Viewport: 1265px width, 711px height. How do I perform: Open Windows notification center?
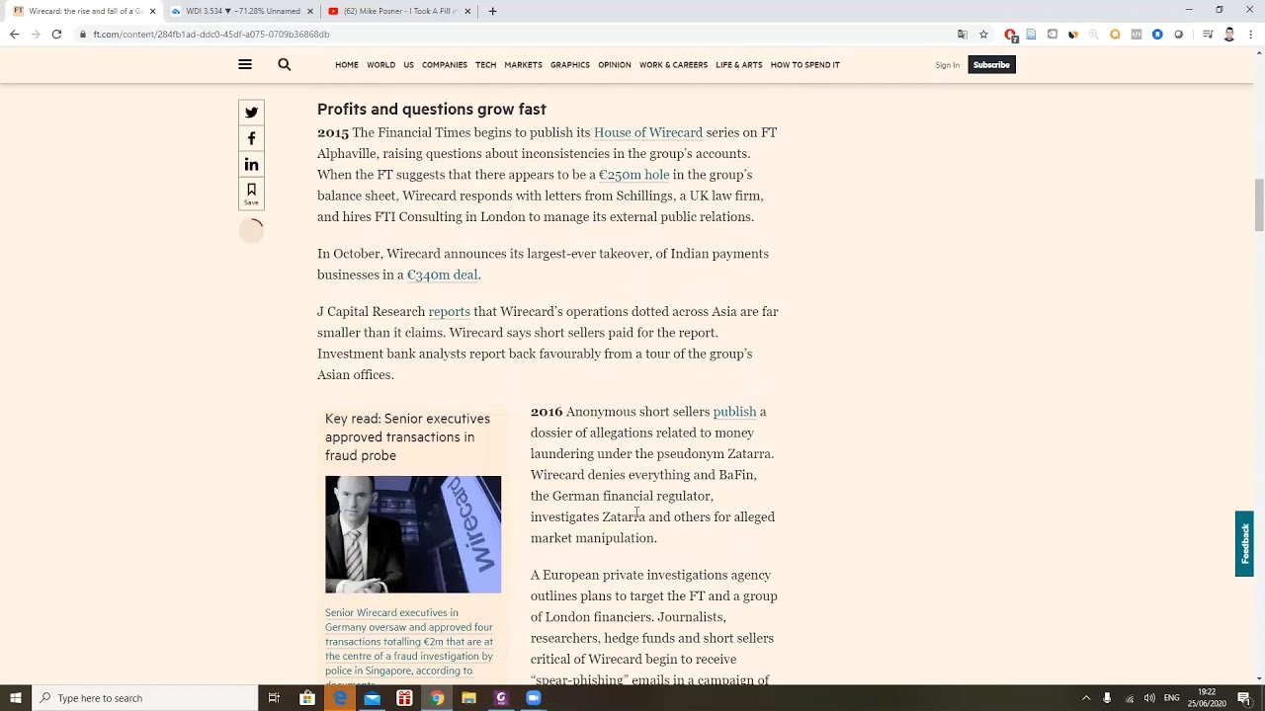pyautogui.click(x=1244, y=698)
